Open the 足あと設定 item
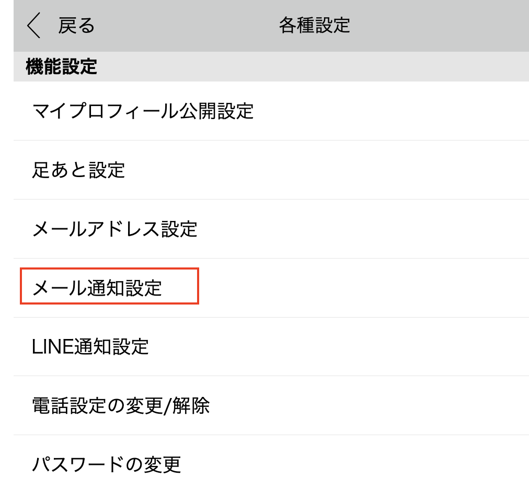 tap(79, 170)
